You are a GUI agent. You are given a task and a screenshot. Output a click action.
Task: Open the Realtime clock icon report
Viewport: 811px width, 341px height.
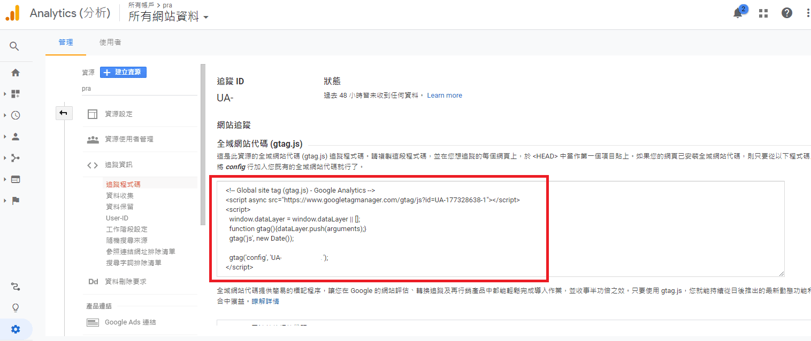coord(15,115)
